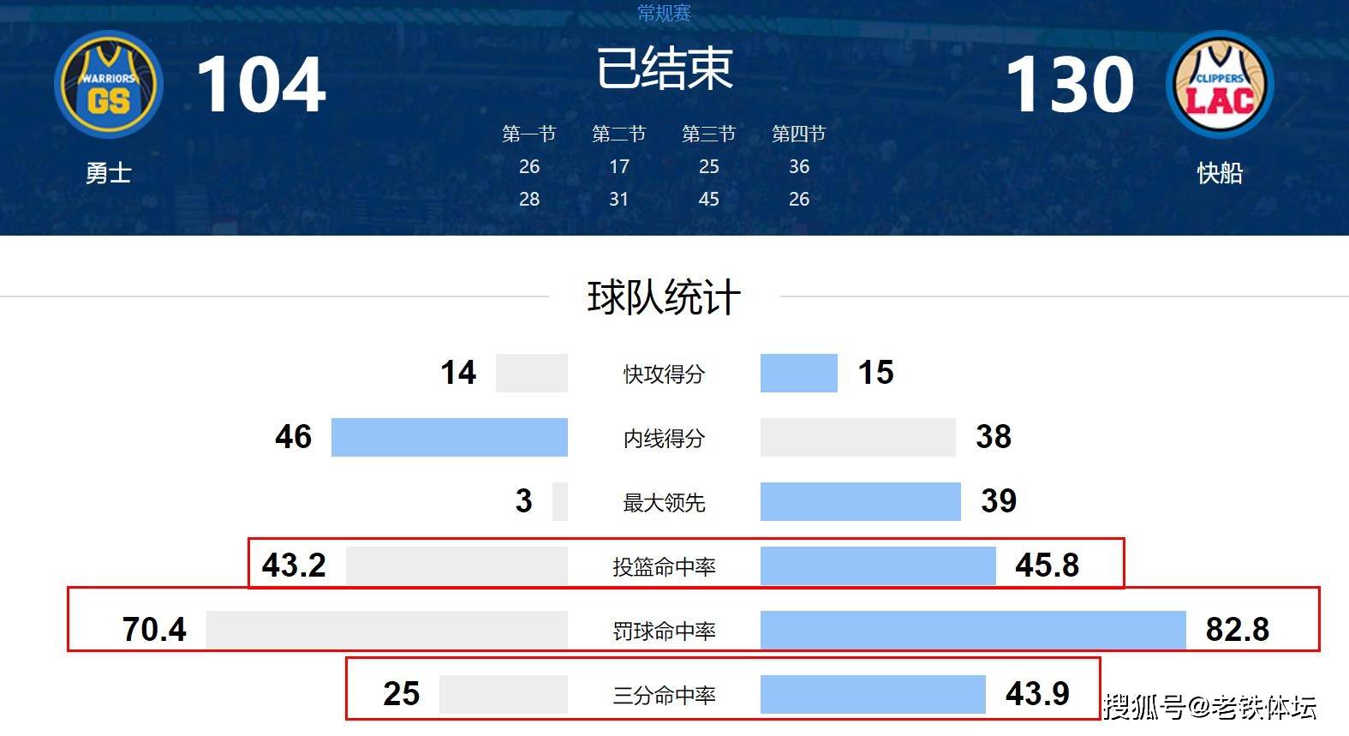Screen dimensions: 1349x736
Task: Click the Clippers LAC team logo
Action: (1220, 85)
